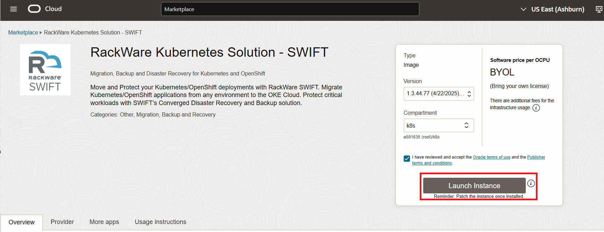The height and width of the screenshot is (232, 604).
Task: Follow the Marketplace breadcrumb link
Action: tap(23, 32)
